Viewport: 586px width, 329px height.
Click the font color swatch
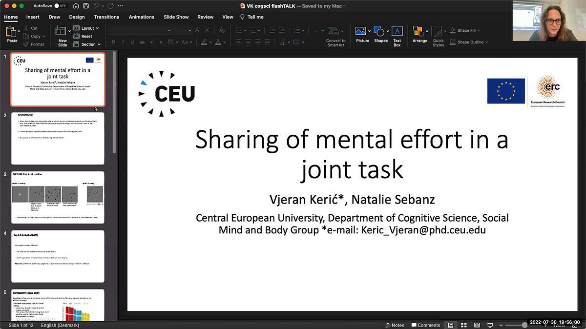point(218,42)
